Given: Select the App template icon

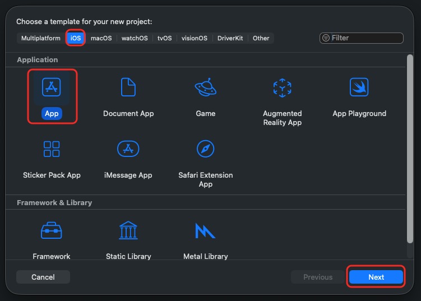Looking at the screenshot, I should tap(51, 87).
